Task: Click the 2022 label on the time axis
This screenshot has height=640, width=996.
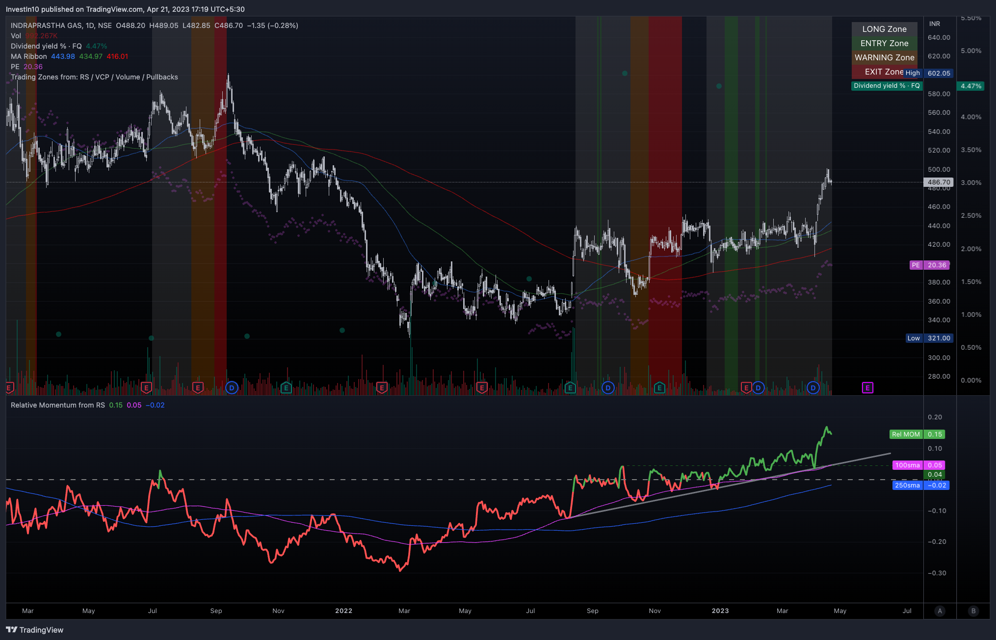Action: (x=343, y=611)
